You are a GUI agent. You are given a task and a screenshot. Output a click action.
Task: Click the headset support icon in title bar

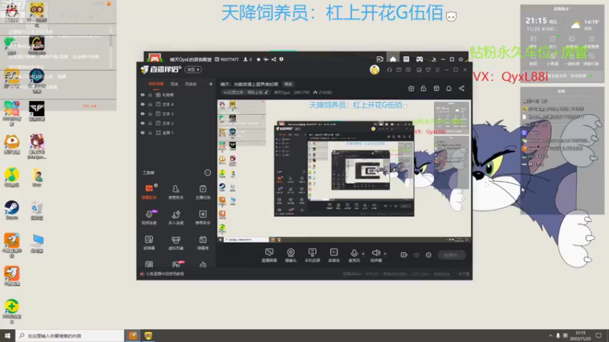coord(389,70)
